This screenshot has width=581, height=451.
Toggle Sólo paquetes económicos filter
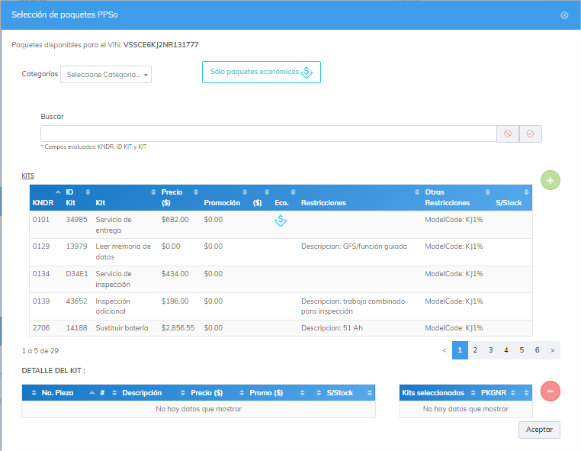[x=262, y=72]
